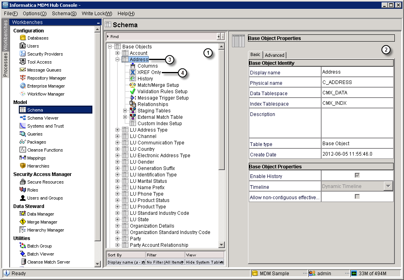Open the Users icon under Configuration
Image resolution: width=404 pixels, height=280 pixels.
pyautogui.click(x=23, y=46)
